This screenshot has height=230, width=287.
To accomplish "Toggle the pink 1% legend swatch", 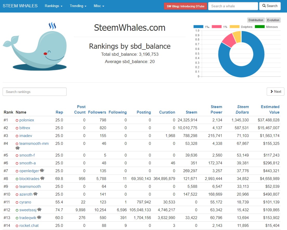I will pos(216,27).
